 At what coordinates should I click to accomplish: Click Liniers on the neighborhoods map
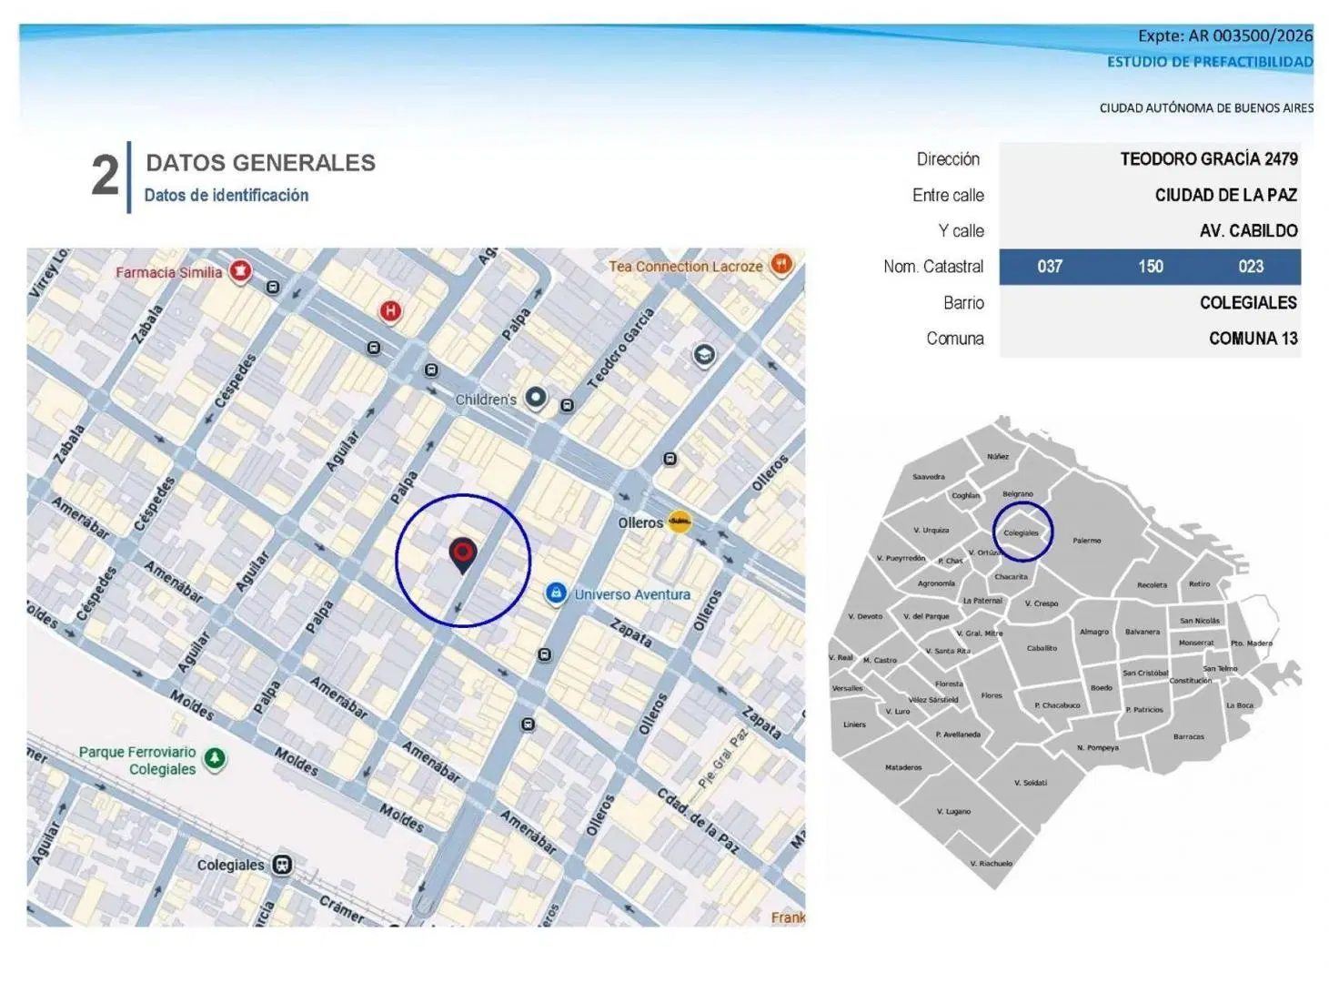pos(855,725)
